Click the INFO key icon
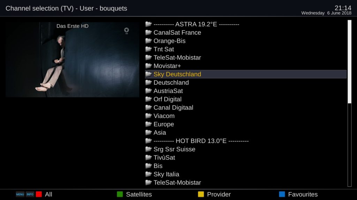This screenshot has width=357, height=200. coord(30,194)
